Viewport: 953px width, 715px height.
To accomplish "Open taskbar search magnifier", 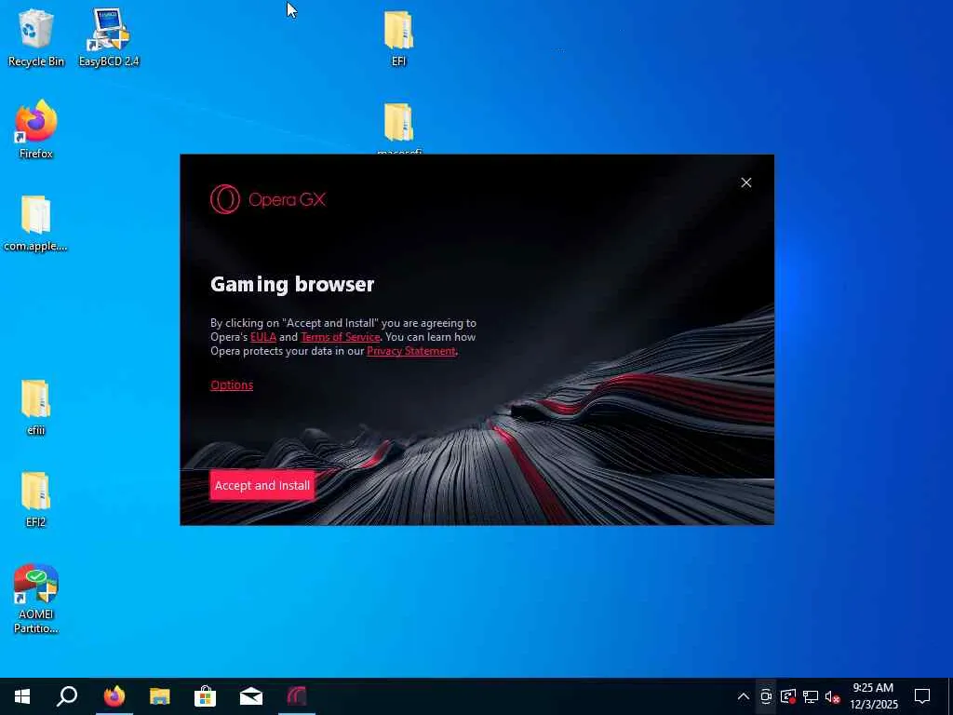I will click(67, 696).
